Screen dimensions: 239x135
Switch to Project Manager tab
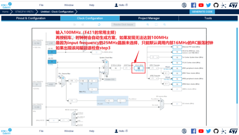point(149,18)
